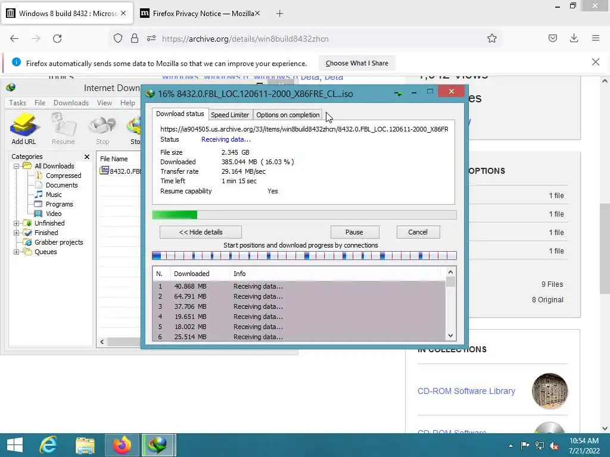Click the Stop toolbar icon in IDM
Viewport: 610px width, 457px height.
(102, 129)
